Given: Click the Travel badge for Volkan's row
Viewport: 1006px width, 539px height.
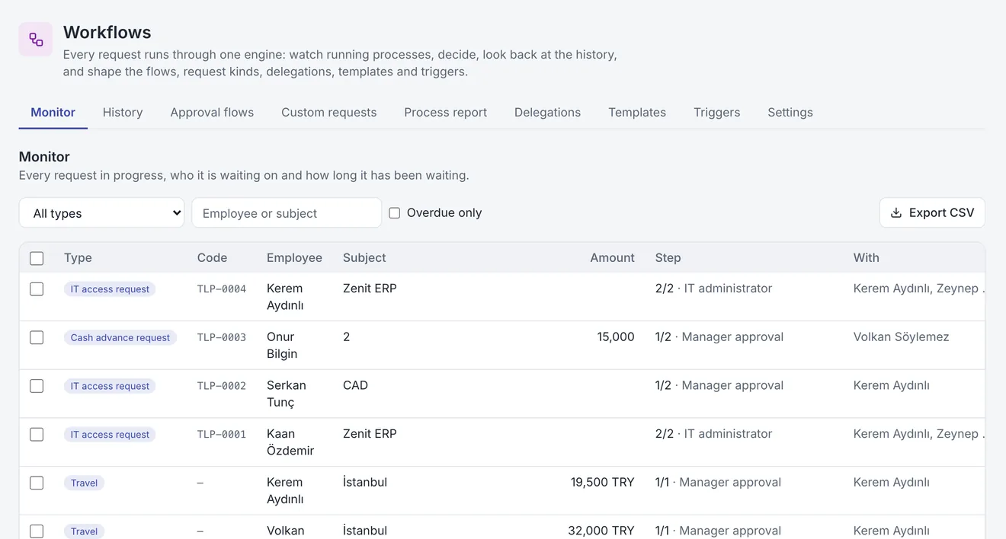Looking at the screenshot, I should point(84,531).
